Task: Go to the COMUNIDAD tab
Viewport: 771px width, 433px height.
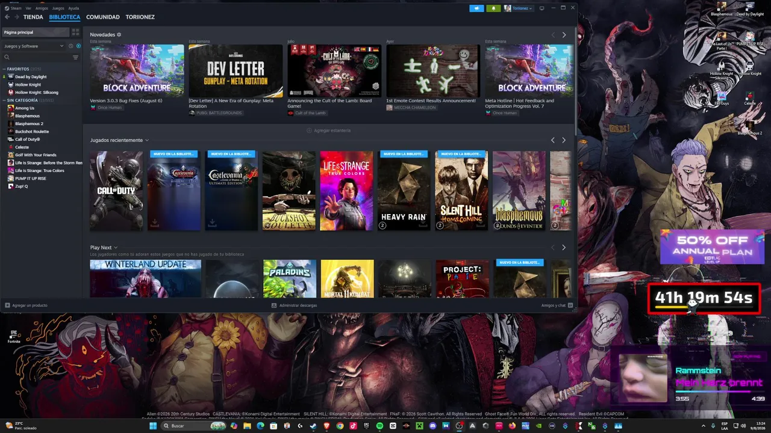Action: [103, 17]
